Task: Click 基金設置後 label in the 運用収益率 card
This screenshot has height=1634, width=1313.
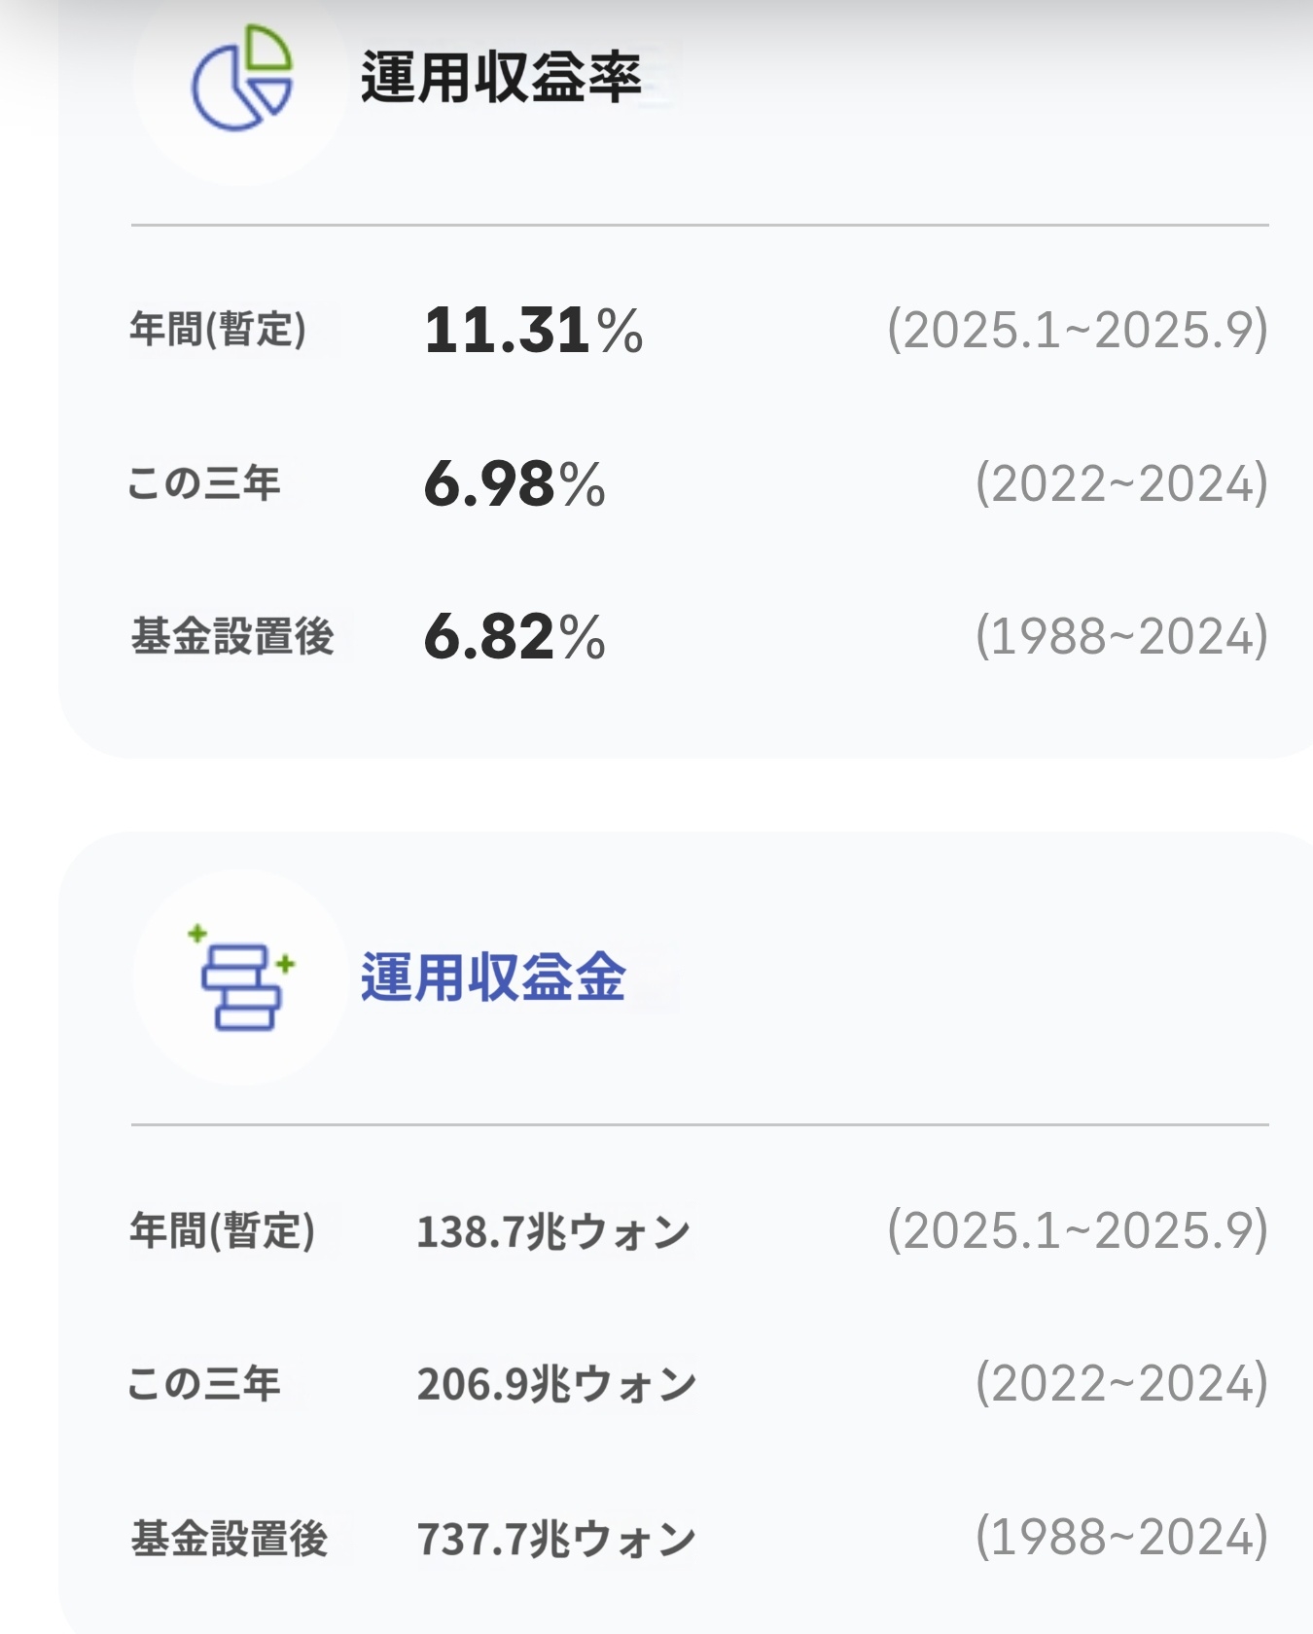Action: tap(232, 637)
